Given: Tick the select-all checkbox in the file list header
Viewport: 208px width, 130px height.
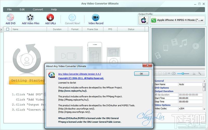Looking at the screenshot, I should pyautogui.click(x=8, y=29).
